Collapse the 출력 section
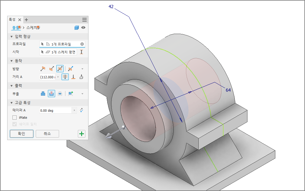The width and height of the screenshot is (305, 191). 12,86
